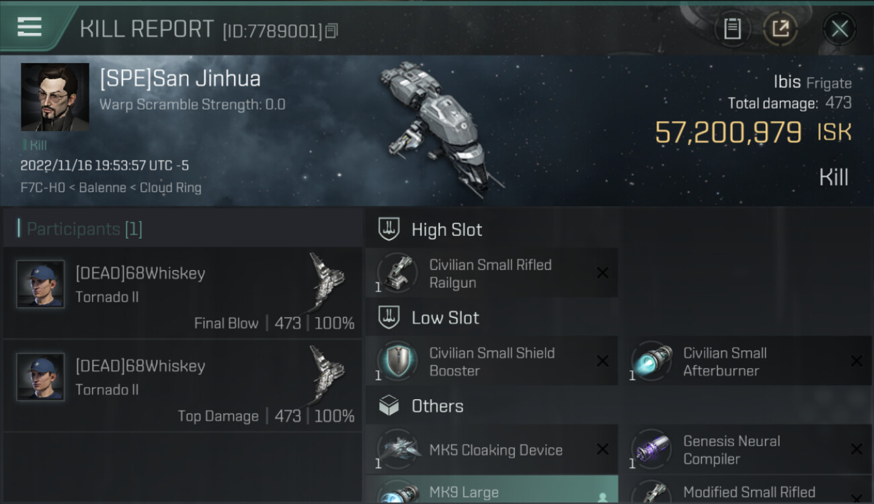View San Jinhua's character portrait
The height and width of the screenshot is (504, 874).
click(55, 97)
